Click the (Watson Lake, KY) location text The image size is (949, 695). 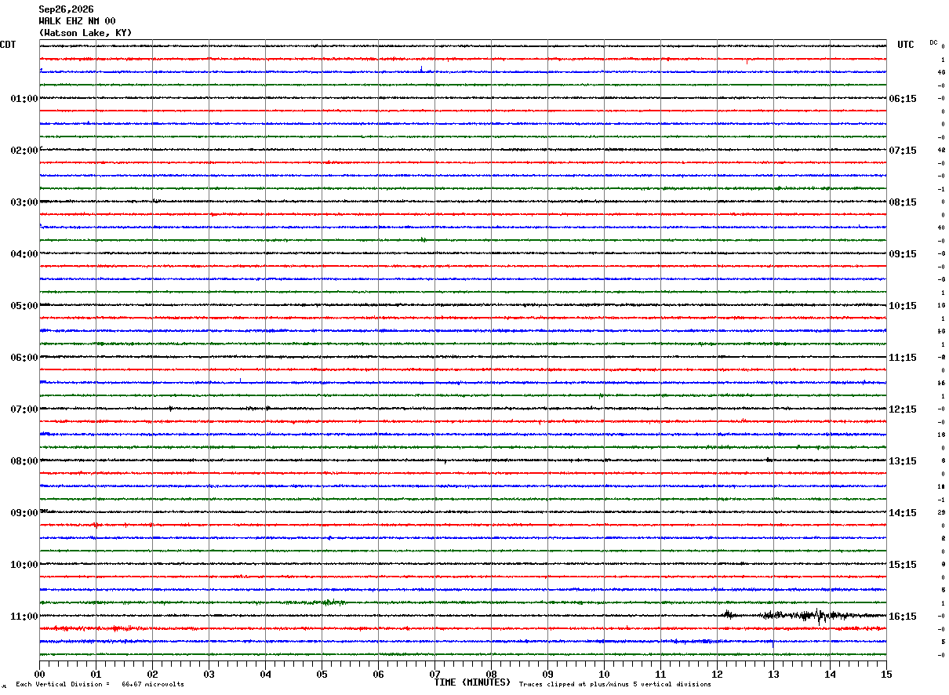point(85,33)
